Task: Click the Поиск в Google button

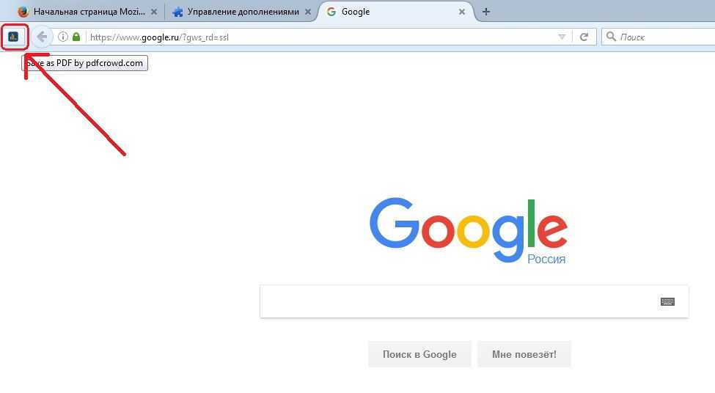Action: (419, 354)
